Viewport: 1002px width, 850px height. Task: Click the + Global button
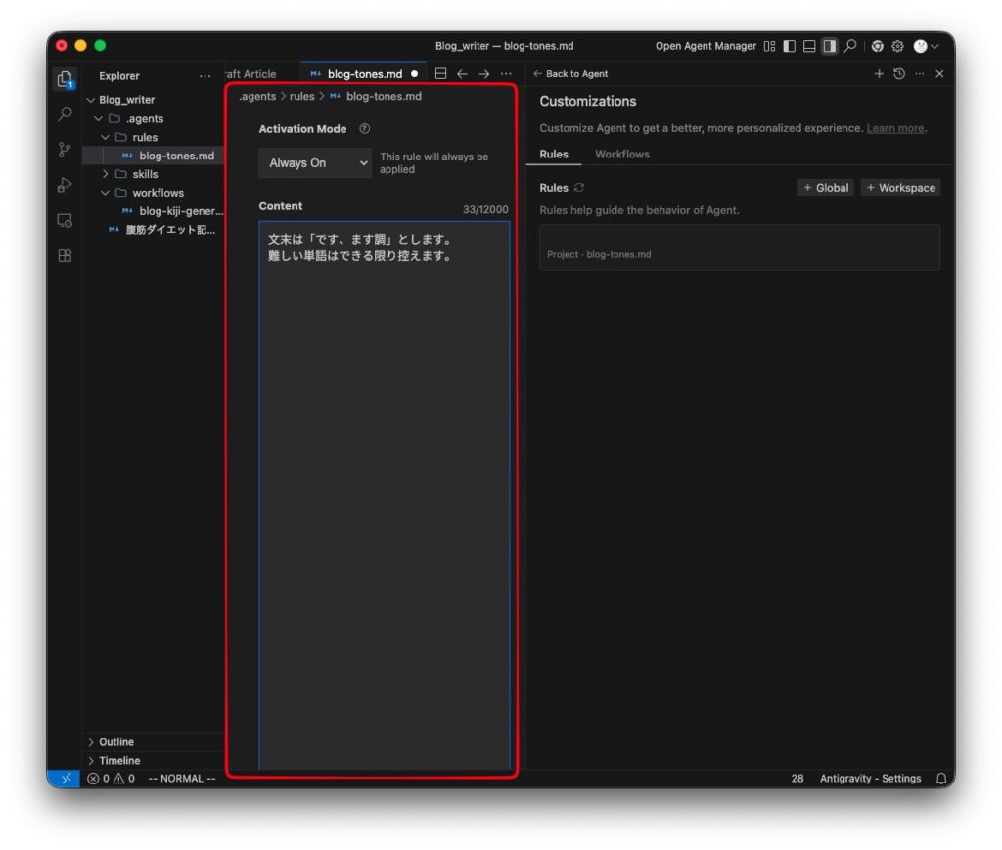pos(826,188)
